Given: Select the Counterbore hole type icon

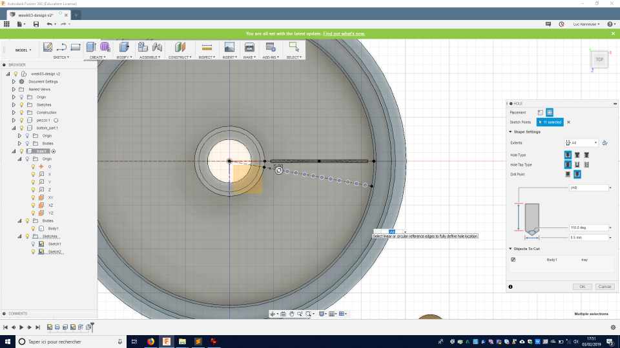Looking at the screenshot, I should tap(577, 155).
